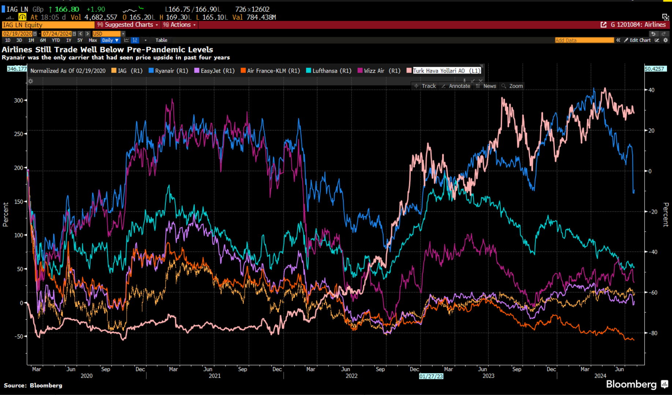Open Actions dropdown menu
Viewport: 672px width, 395px height.
pos(179,25)
